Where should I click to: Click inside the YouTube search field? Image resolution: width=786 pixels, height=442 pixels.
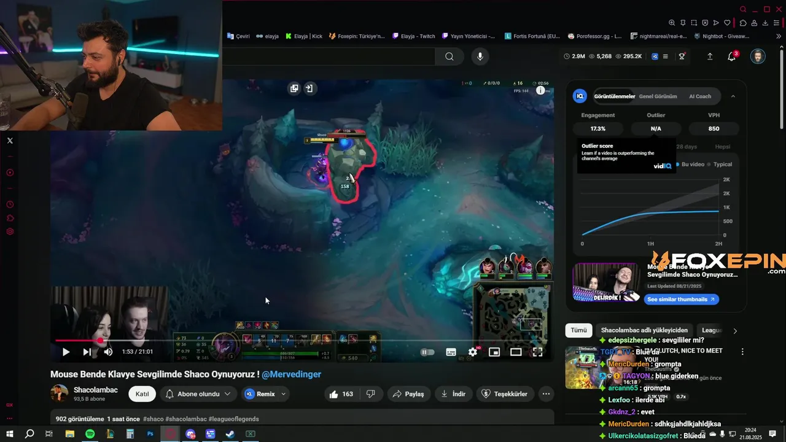(329, 56)
